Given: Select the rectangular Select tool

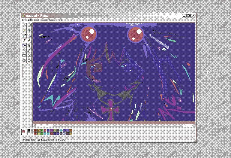Looking at the screenshot, I should tap(29, 25).
